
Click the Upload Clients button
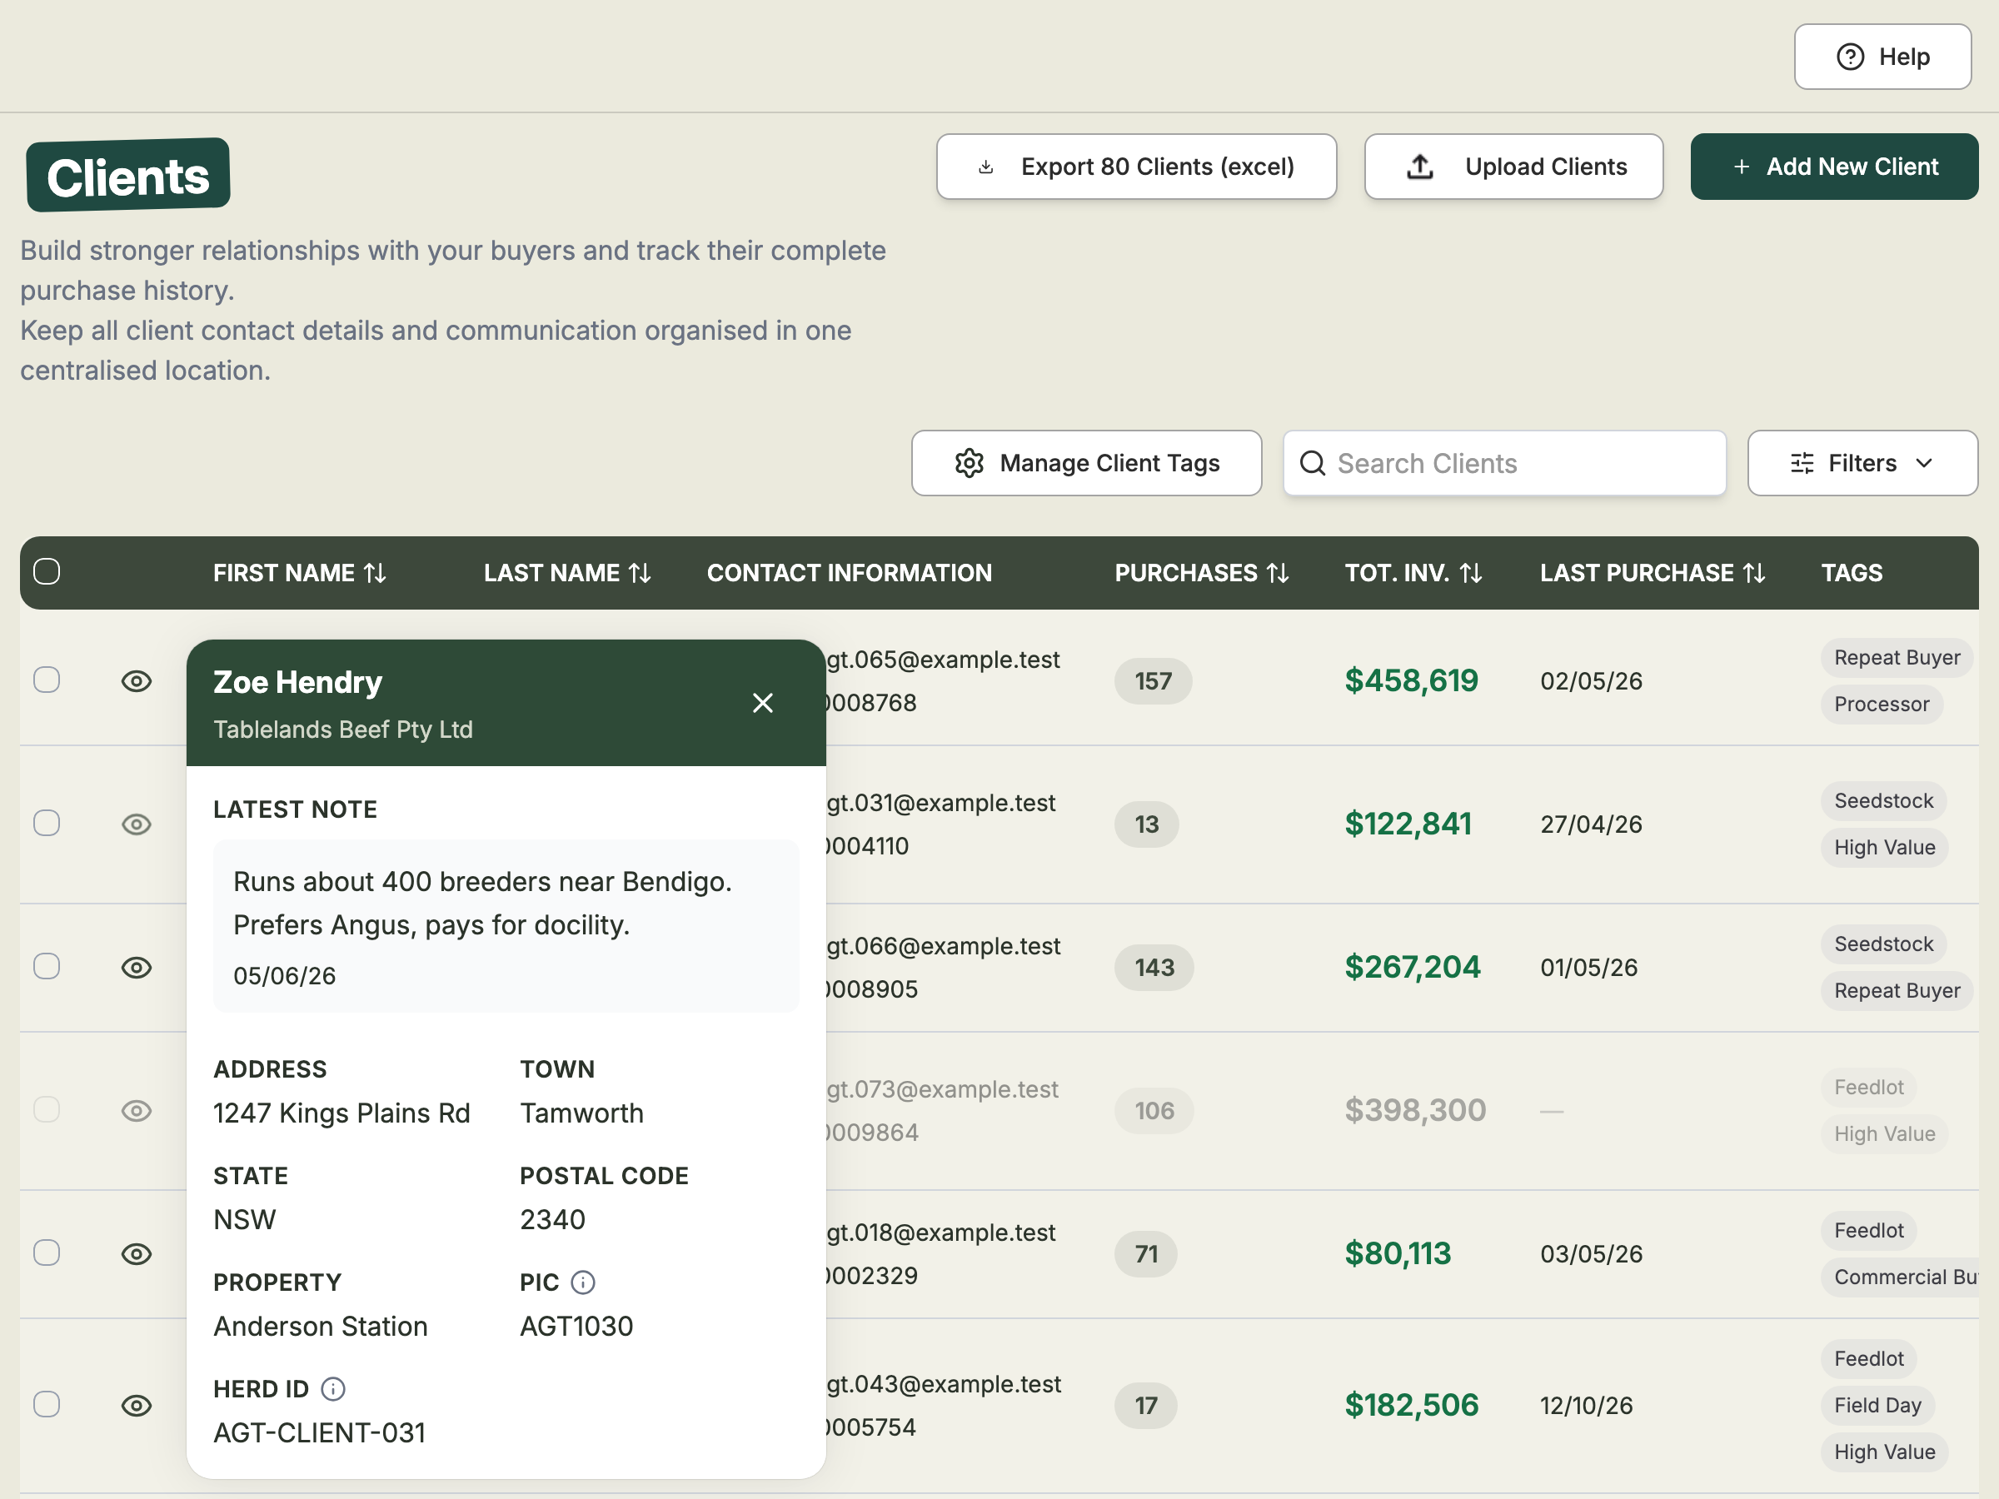click(1513, 167)
